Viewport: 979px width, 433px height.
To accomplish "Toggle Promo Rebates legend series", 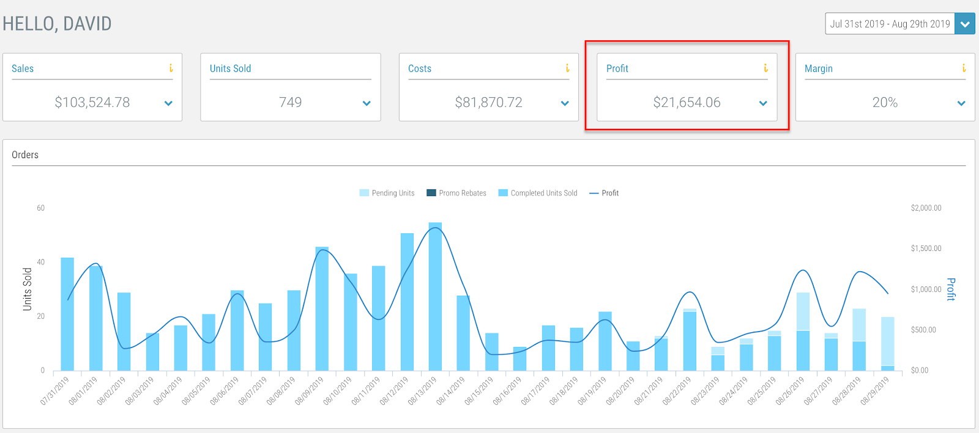I will point(456,193).
